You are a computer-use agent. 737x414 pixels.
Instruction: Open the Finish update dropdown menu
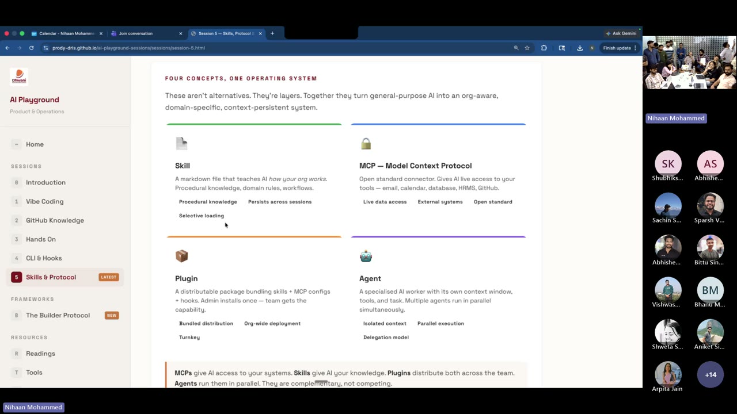click(617, 48)
